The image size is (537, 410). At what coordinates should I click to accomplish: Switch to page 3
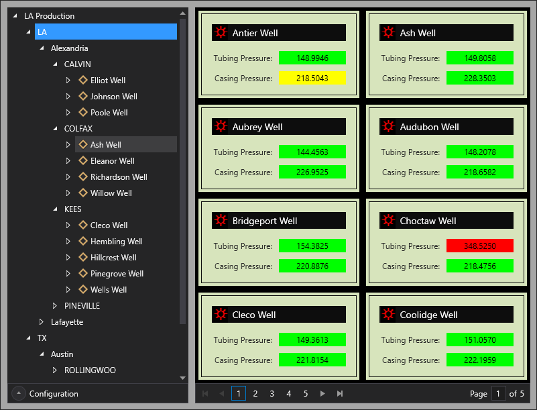pos(272,393)
